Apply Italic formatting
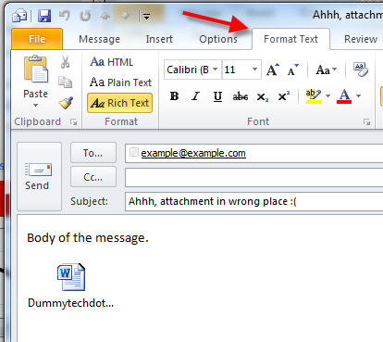 [195, 96]
